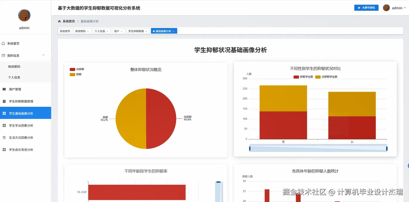Close the 学生抑郁数据 tab
Viewport: 409px width, 202px height.
click(146, 31)
